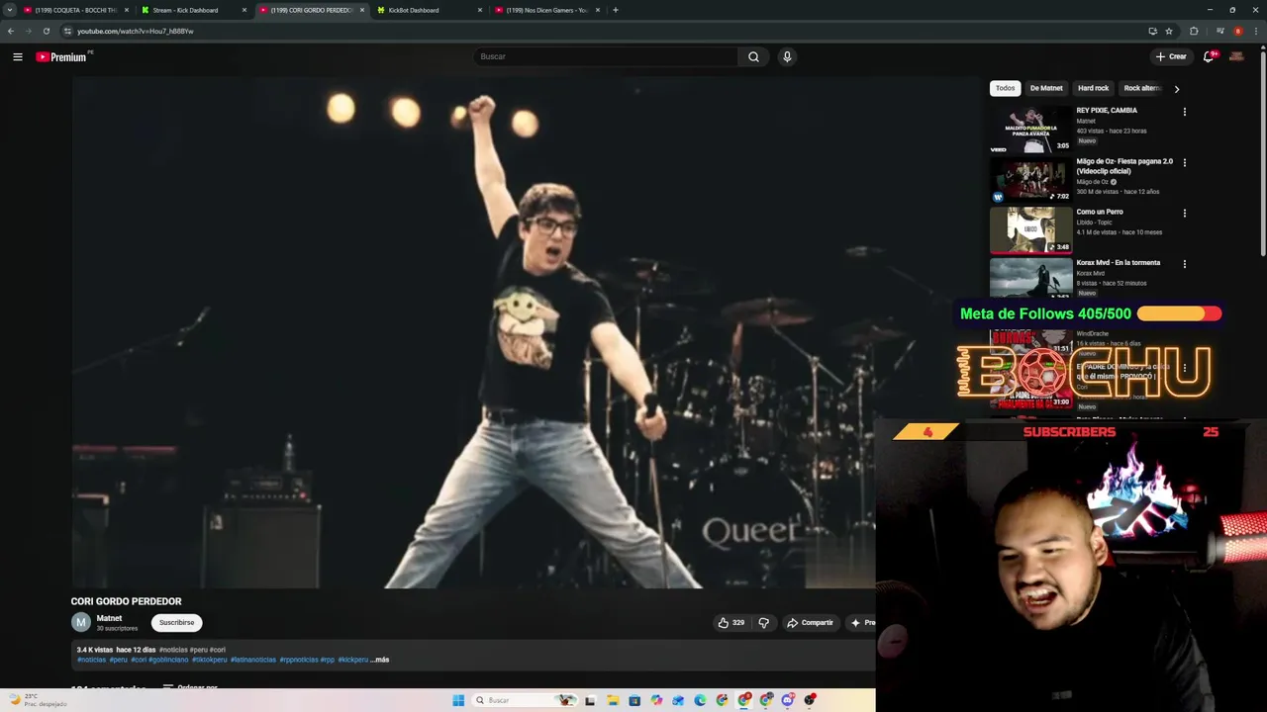
Task: Click the search magnifier button
Action: click(753, 56)
